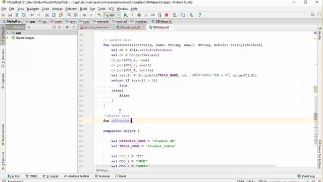Collapse the companion object fold marker
This screenshot has width=323, height=182.
(x=94, y=131)
